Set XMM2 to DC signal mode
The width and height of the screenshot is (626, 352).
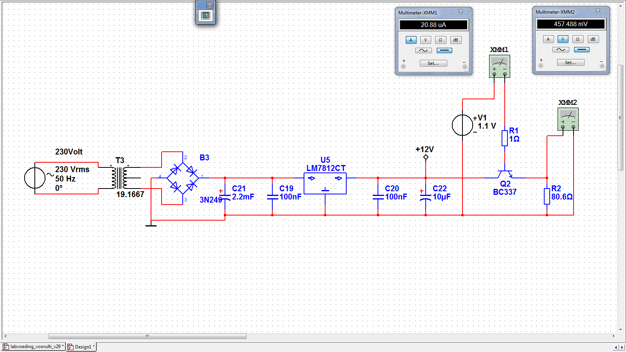coord(581,50)
